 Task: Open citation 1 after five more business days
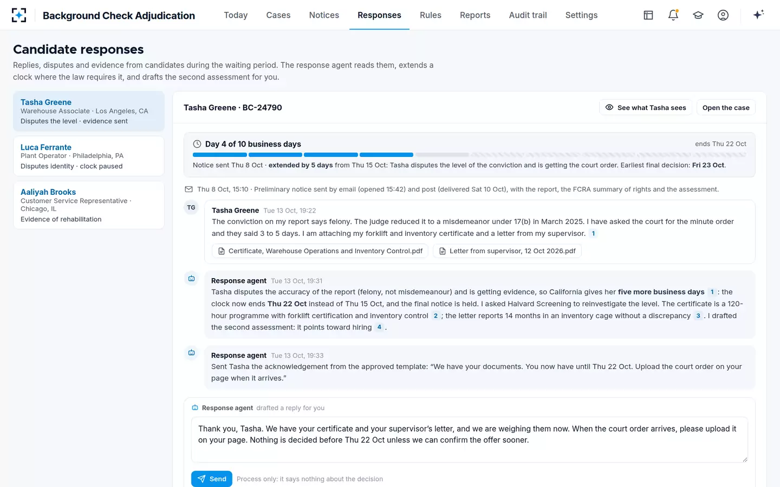[712, 292]
